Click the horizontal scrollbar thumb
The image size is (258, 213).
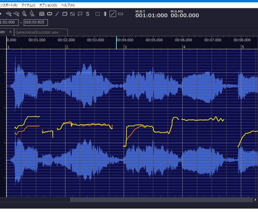coord(162,200)
